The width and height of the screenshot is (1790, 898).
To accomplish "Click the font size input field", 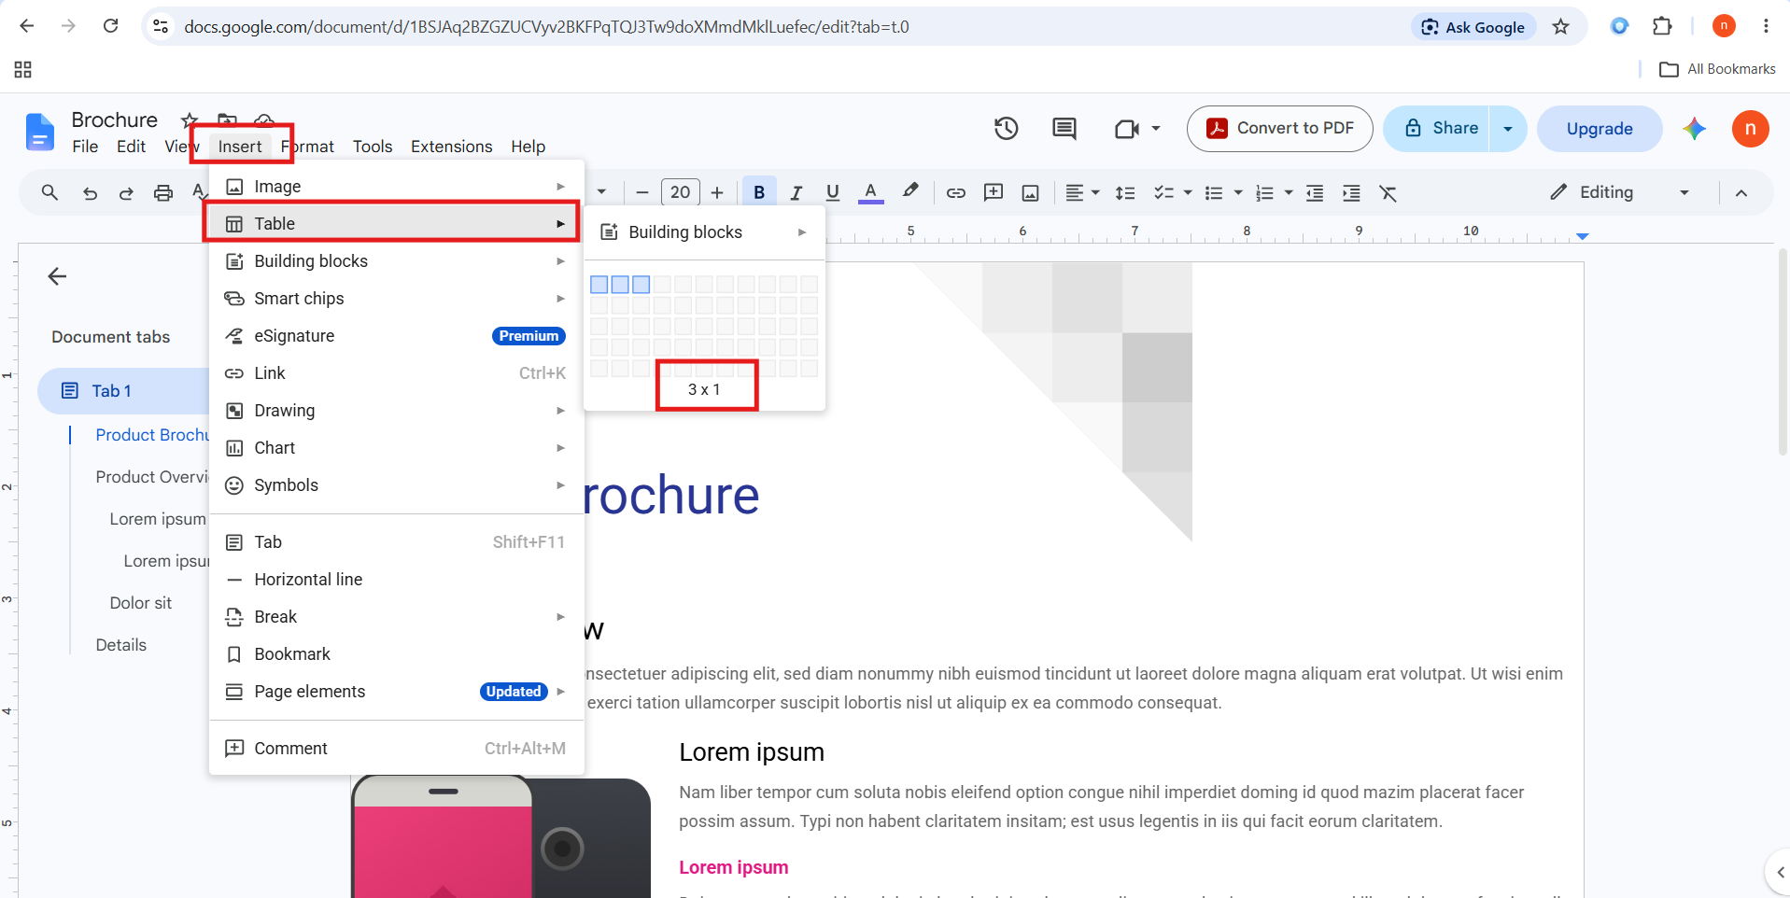I will click(x=680, y=192).
